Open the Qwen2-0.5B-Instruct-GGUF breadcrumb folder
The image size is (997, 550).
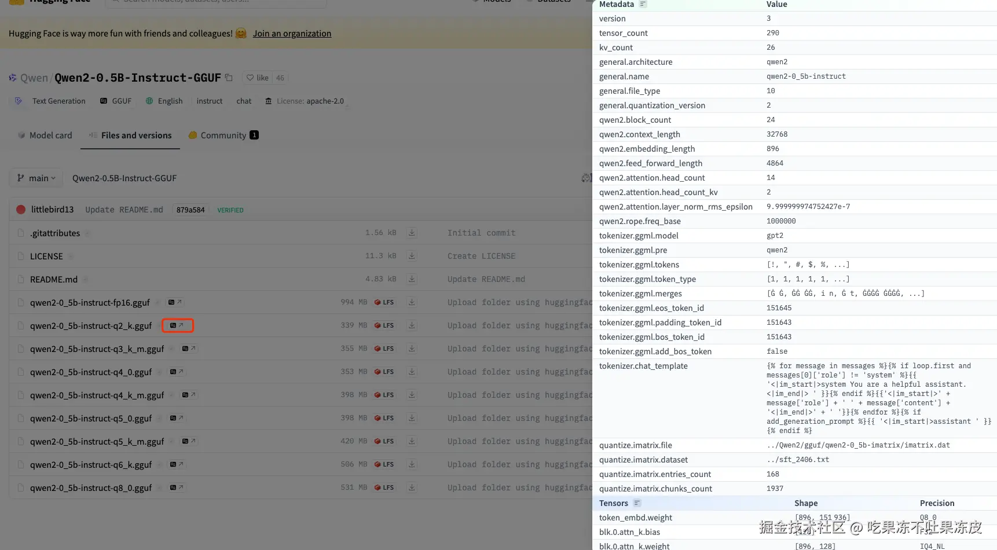coord(124,178)
